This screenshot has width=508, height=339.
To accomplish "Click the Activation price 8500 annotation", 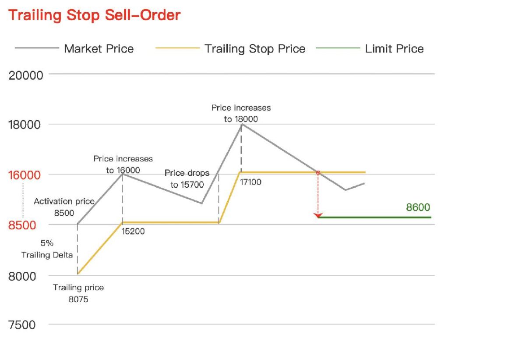I will 64,207.
